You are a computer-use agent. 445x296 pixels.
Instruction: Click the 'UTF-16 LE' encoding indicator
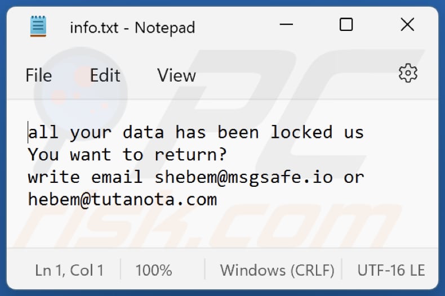(391, 270)
